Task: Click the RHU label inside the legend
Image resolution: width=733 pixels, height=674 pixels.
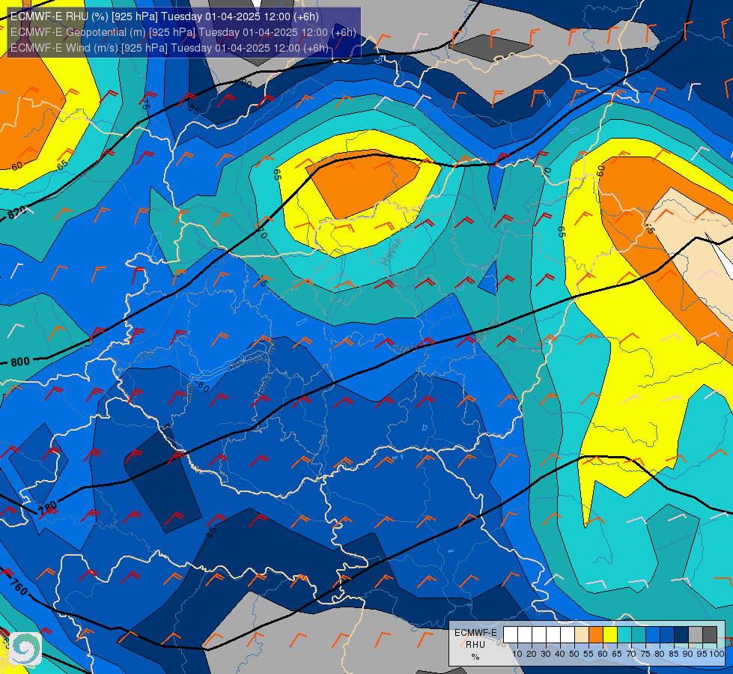Action: click(475, 645)
